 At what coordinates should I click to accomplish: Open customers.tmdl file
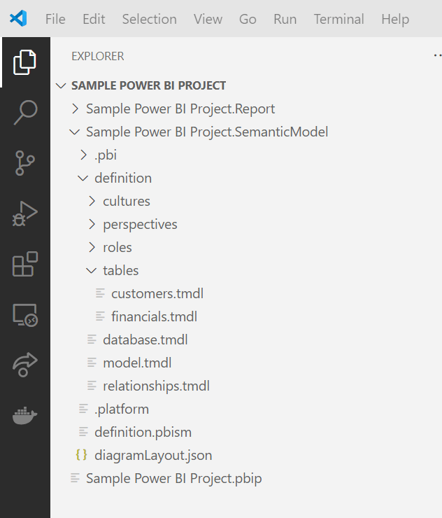click(x=157, y=293)
